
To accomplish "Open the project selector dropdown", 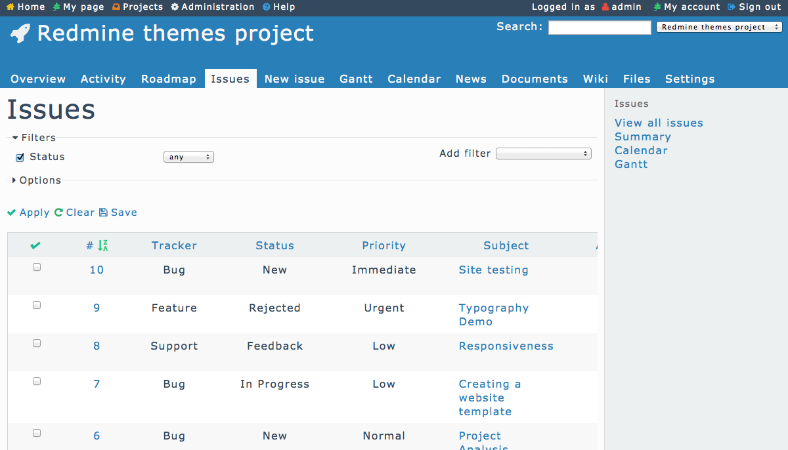I will click(x=719, y=28).
